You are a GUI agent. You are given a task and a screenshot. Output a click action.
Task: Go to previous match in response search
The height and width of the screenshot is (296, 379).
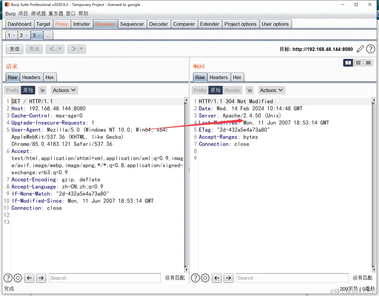217,278
